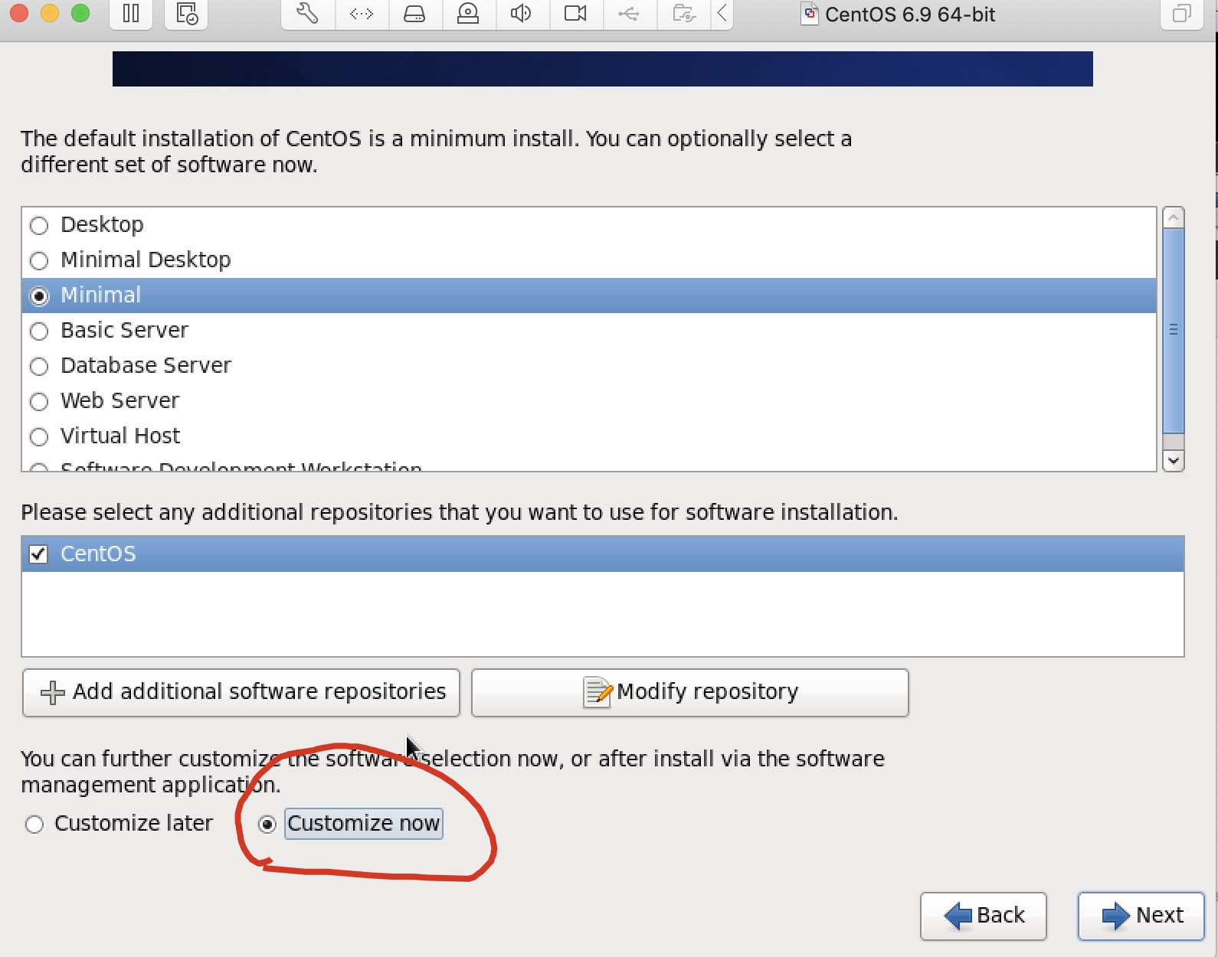Click the window-view icon beside the title
Image resolution: width=1218 pixels, height=957 pixels.
[1182, 14]
